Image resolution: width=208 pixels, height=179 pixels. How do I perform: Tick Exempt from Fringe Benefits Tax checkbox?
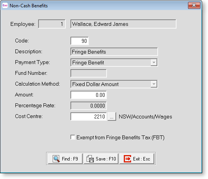(73, 137)
